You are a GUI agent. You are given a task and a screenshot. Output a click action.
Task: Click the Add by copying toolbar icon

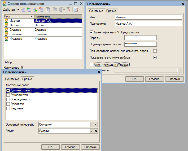29,10
